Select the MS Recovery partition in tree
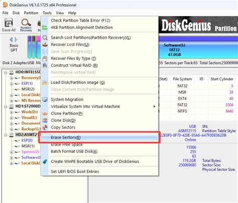Image resolution: width=238 pixels, height=203 pixels. point(31,100)
